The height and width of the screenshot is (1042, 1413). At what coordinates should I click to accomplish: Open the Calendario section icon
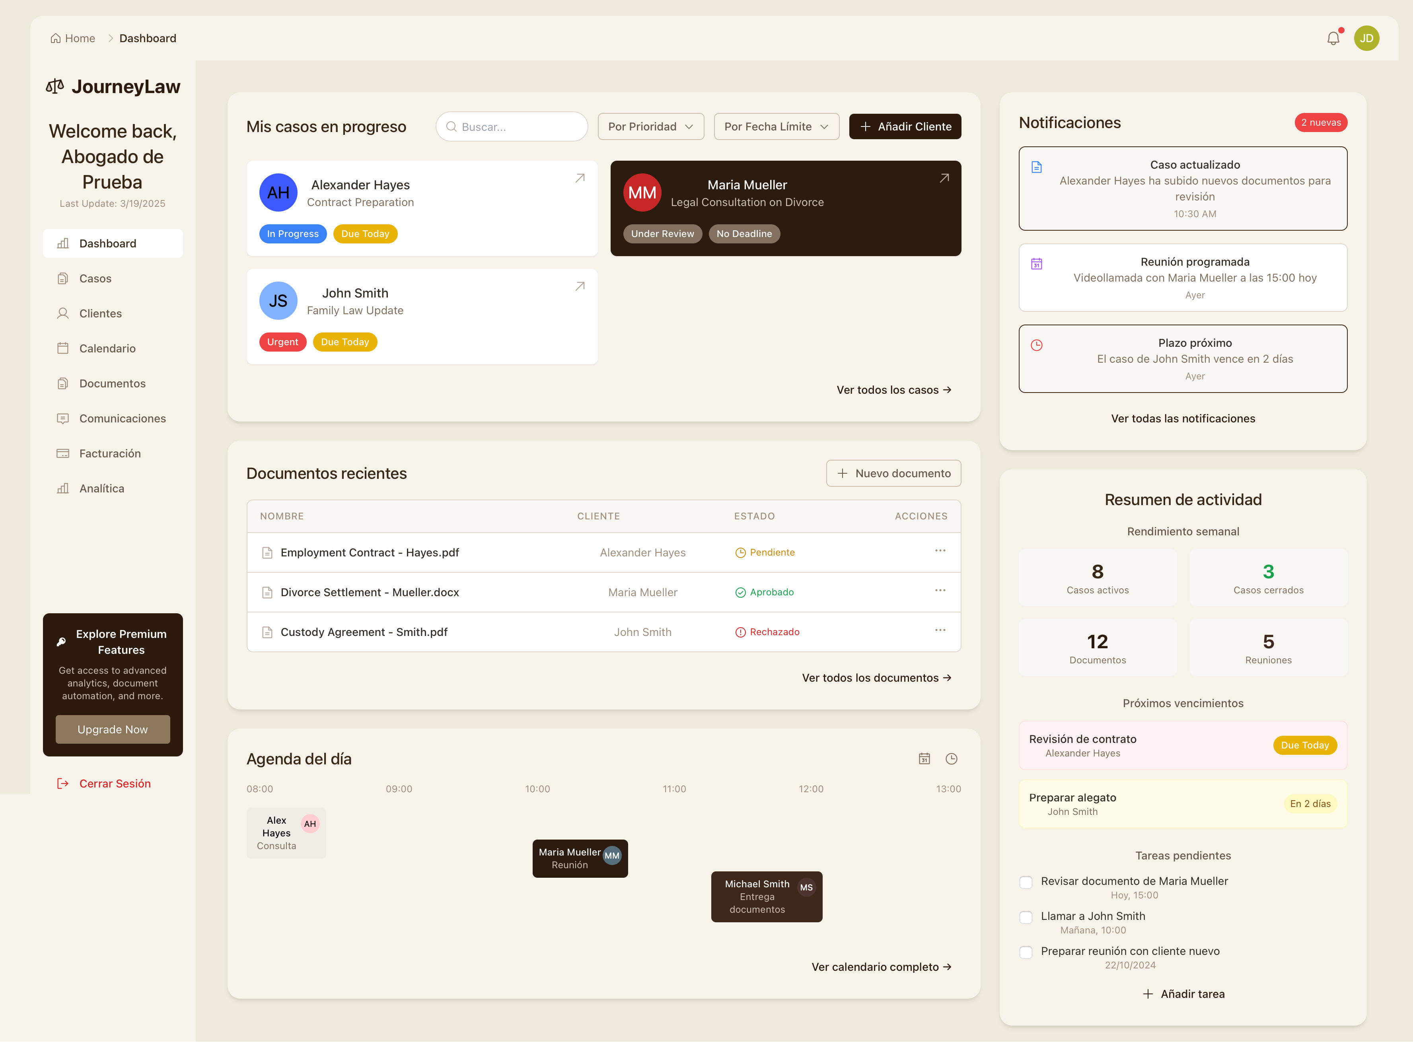click(x=63, y=348)
